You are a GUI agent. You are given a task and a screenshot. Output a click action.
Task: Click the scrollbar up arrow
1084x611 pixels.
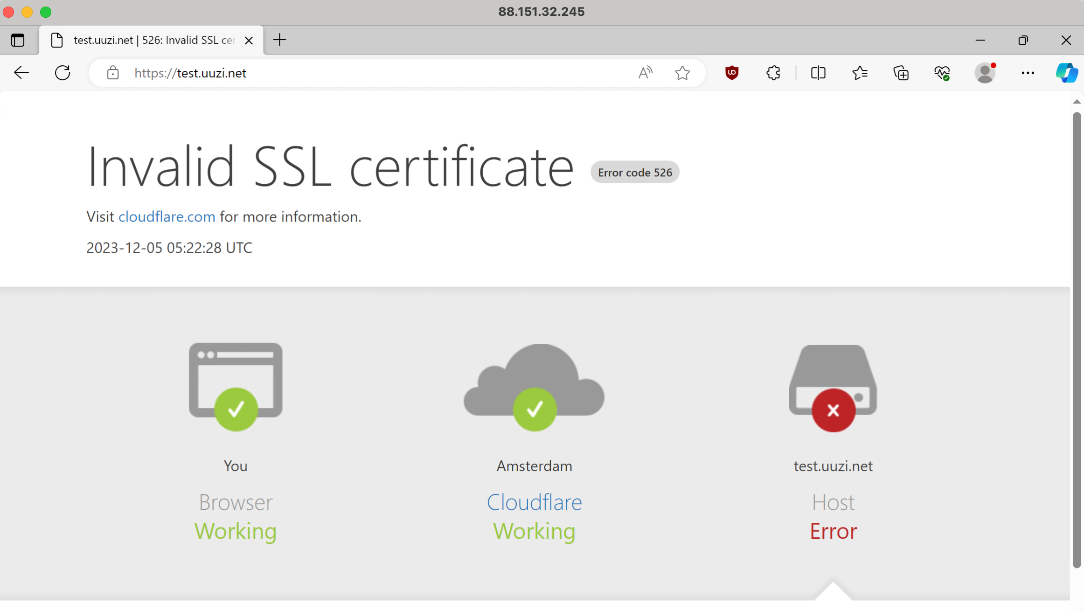[x=1077, y=102]
